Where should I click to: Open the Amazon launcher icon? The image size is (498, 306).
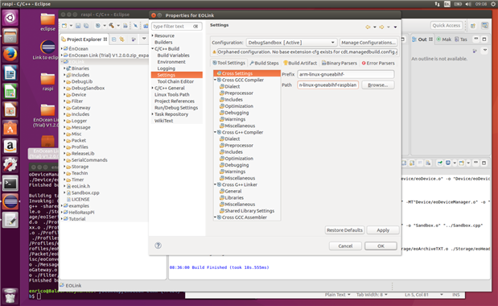[10, 147]
